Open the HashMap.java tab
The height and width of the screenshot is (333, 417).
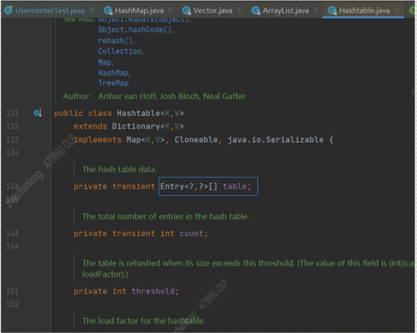pyautogui.click(x=139, y=10)
